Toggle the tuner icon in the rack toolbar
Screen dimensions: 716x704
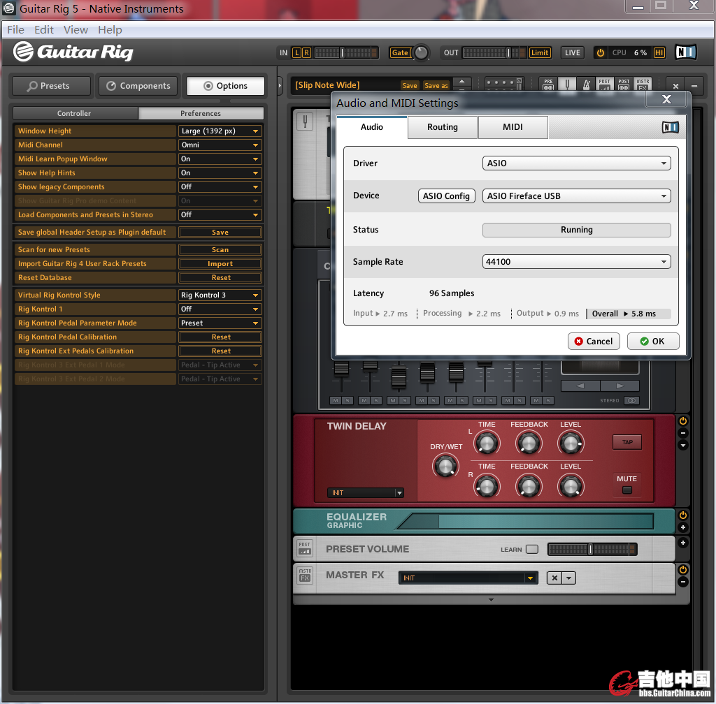(568, 85)
